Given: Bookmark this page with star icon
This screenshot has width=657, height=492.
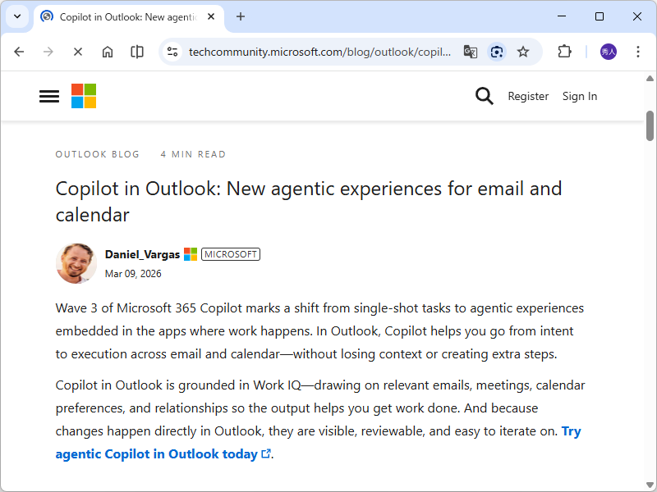Looking at the screenshot, I should tap(523, 52).
